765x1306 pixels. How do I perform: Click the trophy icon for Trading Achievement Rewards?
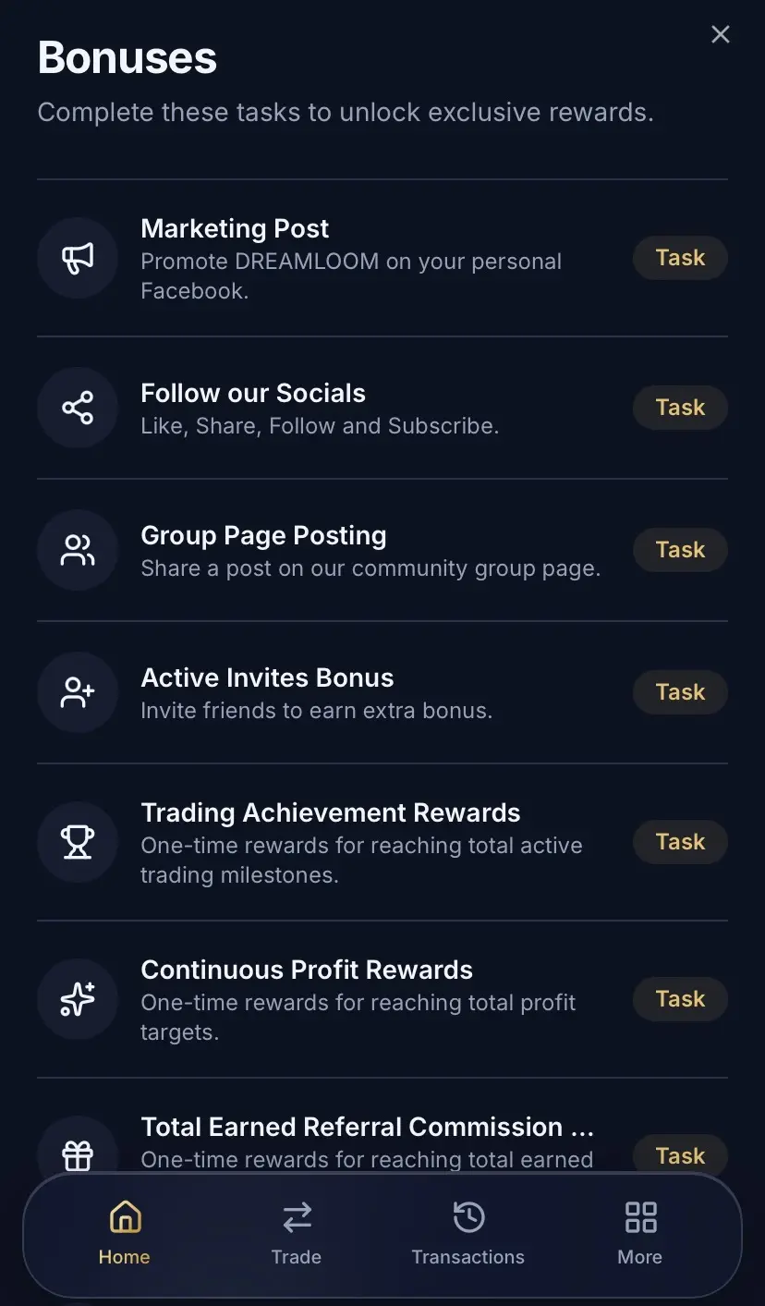[78, 842]
